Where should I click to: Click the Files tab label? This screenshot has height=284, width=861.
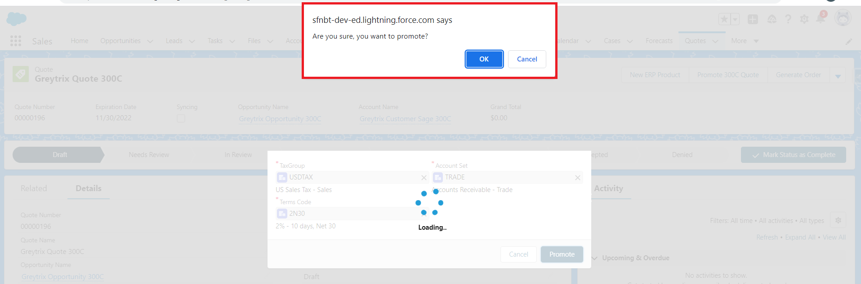point(254,41)
